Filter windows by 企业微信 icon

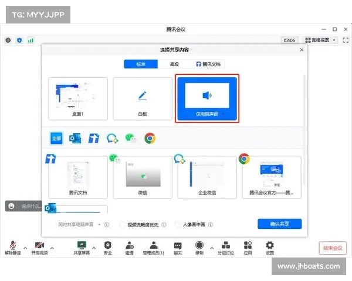(x=112, y=138)
